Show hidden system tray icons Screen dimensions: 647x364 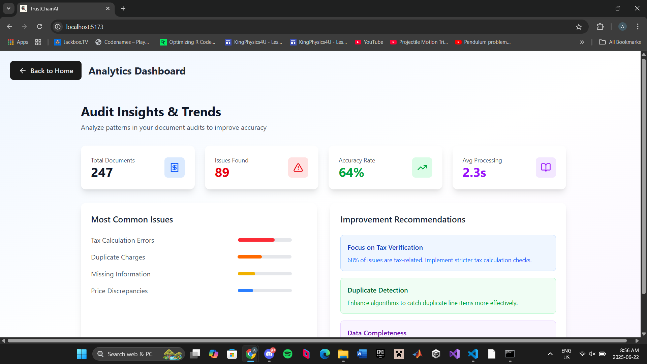pos(550,354)
